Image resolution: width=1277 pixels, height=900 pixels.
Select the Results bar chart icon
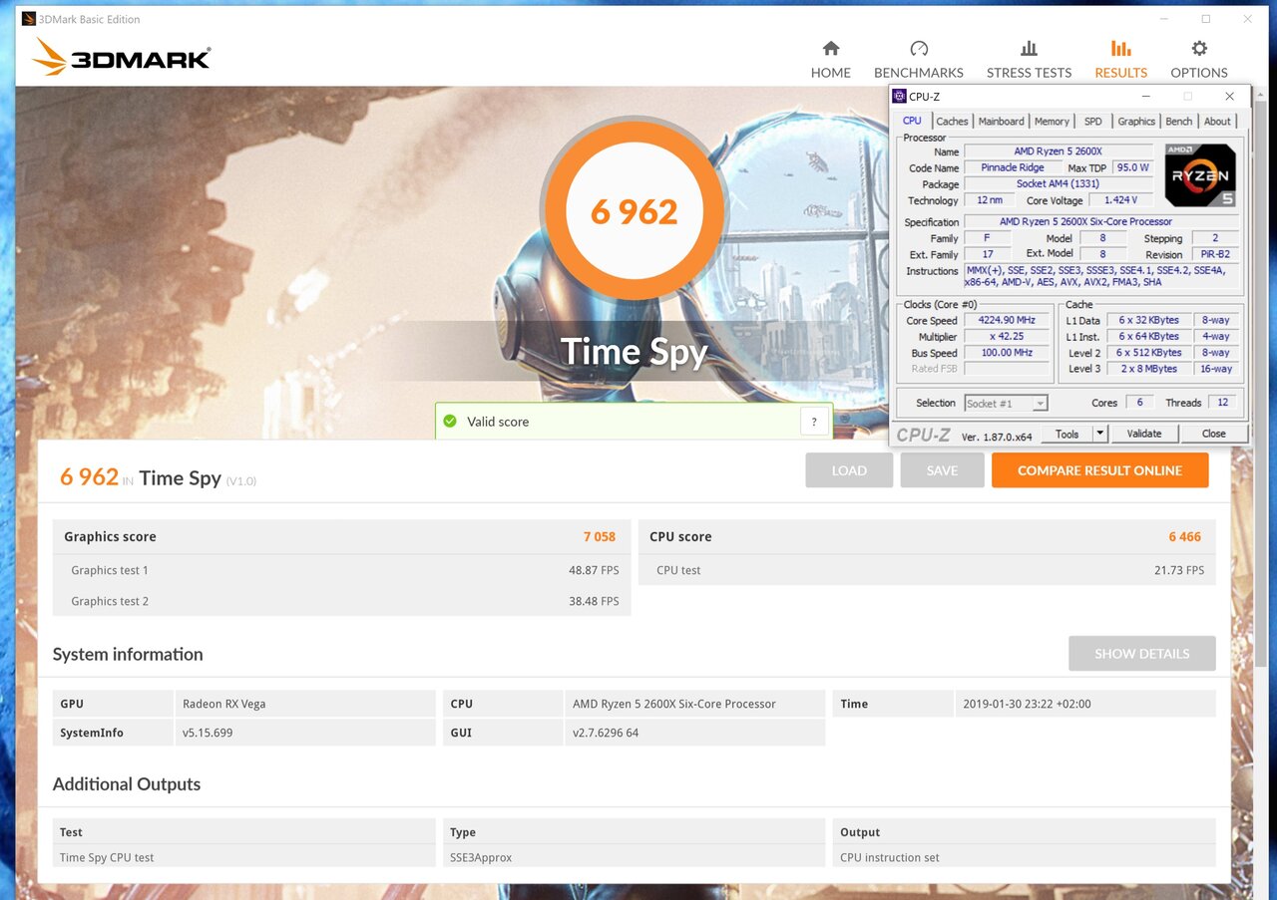(1120, 48)
